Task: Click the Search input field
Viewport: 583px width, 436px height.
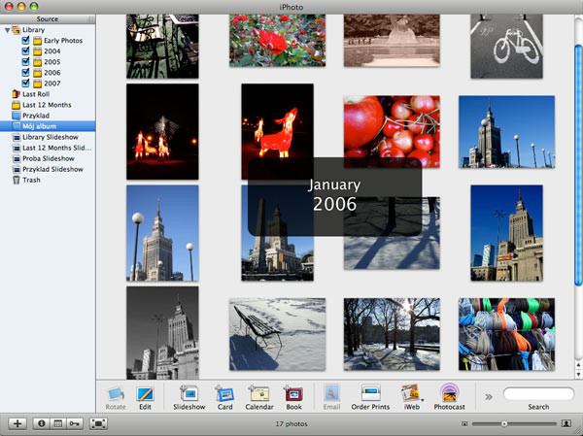Action: point(538,393)
